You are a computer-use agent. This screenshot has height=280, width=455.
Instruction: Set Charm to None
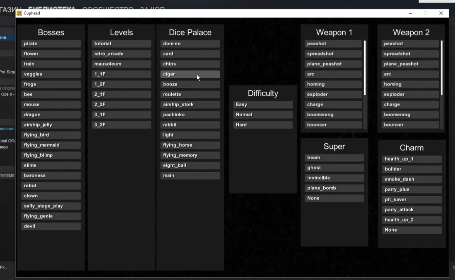pos(412,230)
